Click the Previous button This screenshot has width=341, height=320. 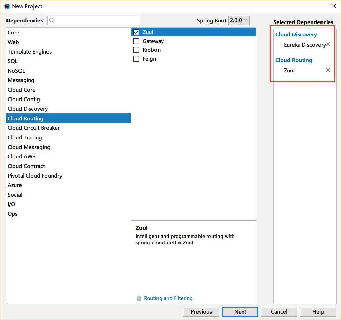pos(201,312)
